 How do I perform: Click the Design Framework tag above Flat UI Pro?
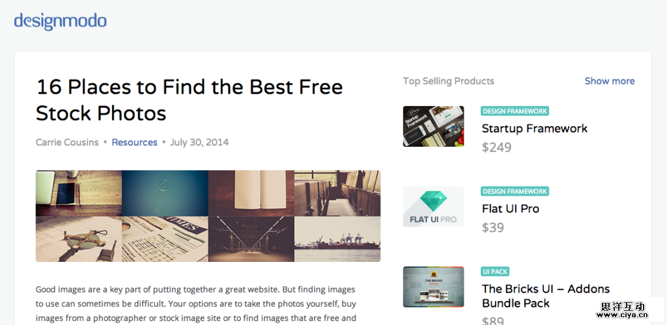[x=515, y=191]
